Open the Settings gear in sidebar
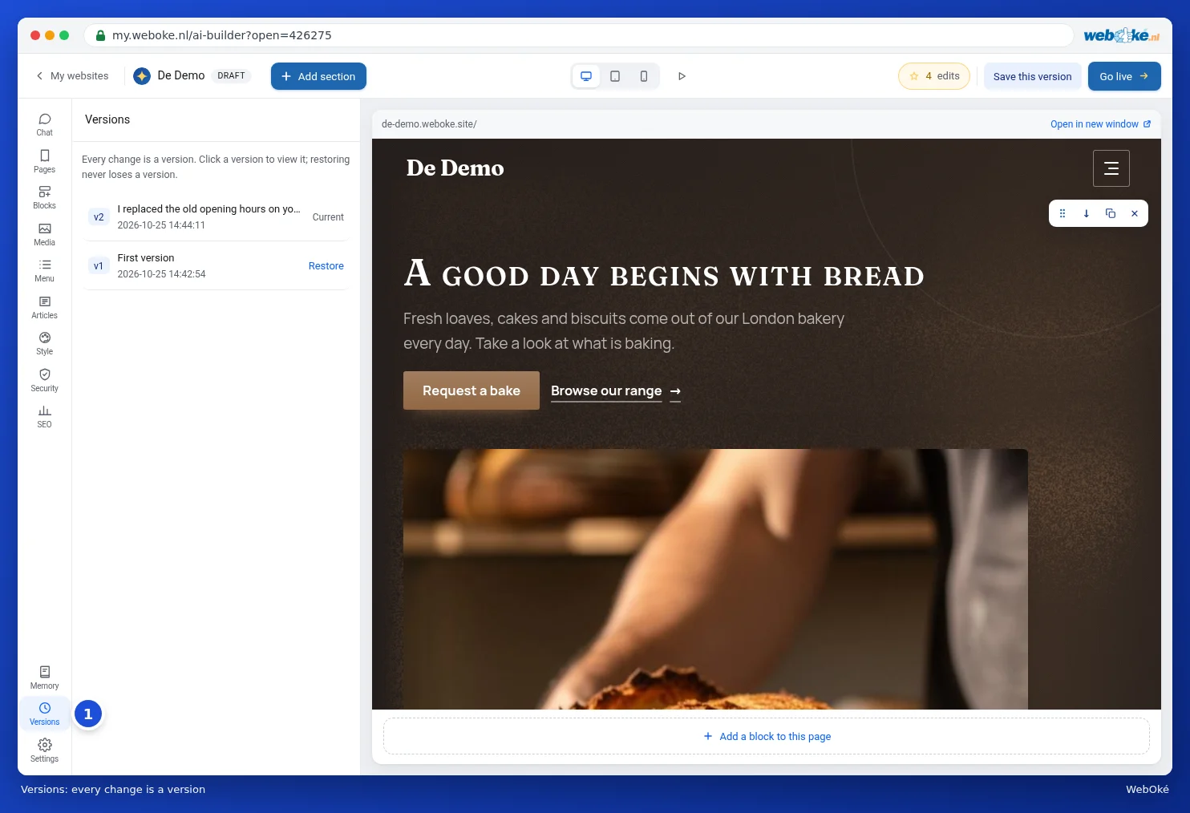 click(45, 750)
